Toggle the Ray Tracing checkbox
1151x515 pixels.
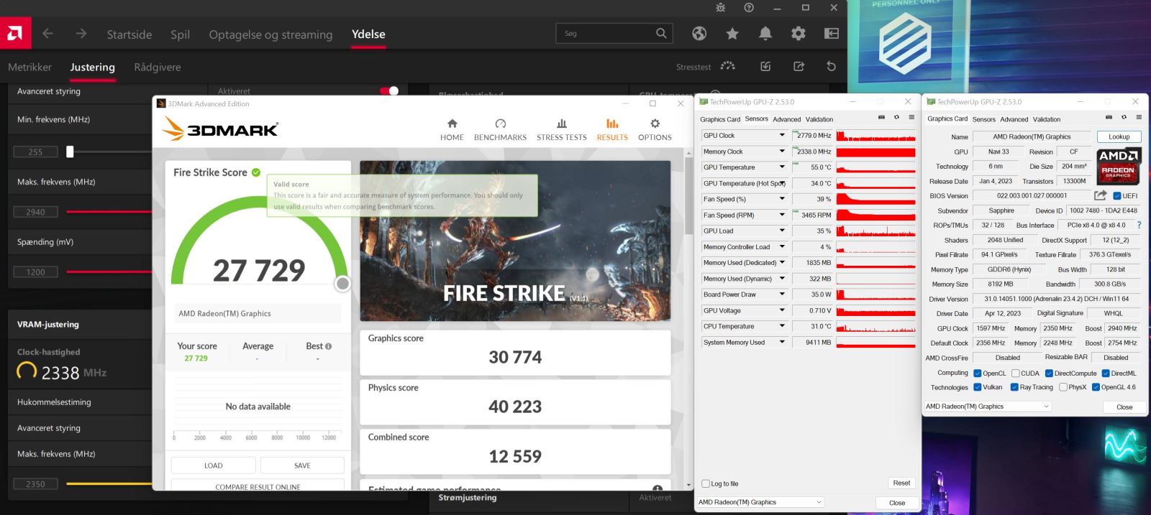point(1014,387)
